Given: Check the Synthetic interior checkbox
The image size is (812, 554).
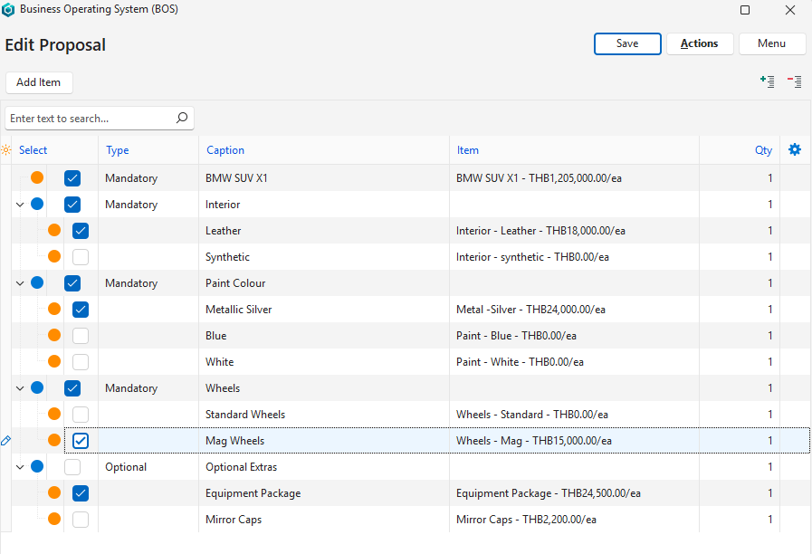Looking at the screenshot, I should tap(81, 257).
